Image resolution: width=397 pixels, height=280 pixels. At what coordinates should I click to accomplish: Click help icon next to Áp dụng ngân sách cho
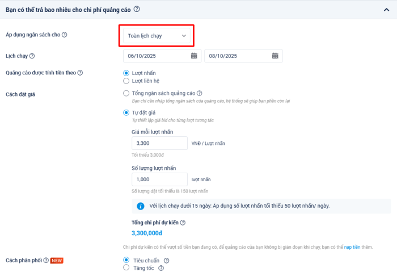pos(65,35)
